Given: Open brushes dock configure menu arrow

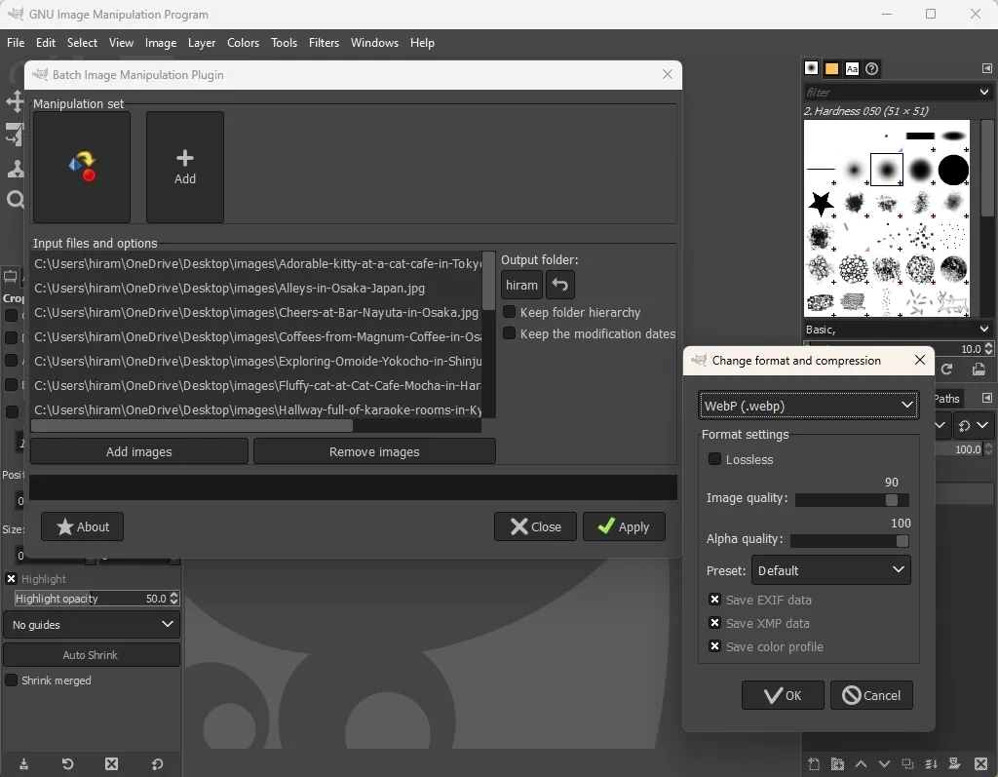Looking at the screenshot, I should point(986,68).
